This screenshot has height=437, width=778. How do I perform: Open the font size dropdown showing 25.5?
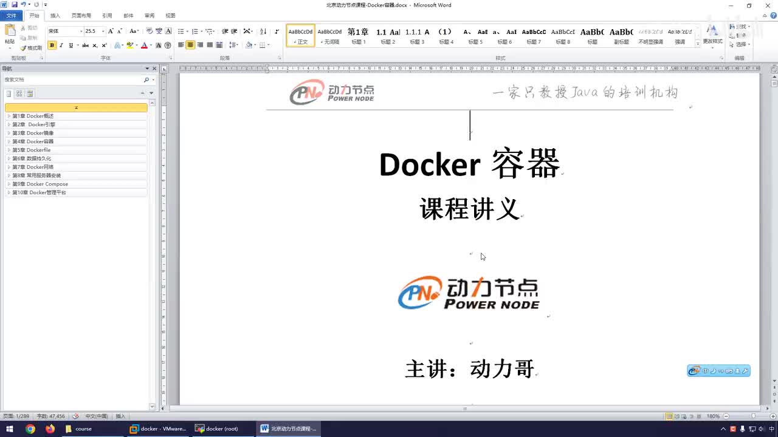[103, 31]
